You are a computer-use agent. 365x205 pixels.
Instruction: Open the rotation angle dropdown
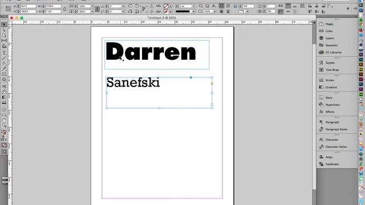tap(123, 6)
